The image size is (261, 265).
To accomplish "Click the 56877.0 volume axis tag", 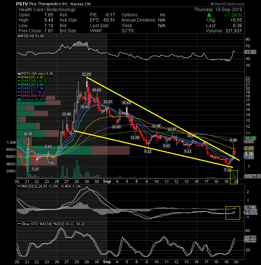I will click(x=252, y=176).
